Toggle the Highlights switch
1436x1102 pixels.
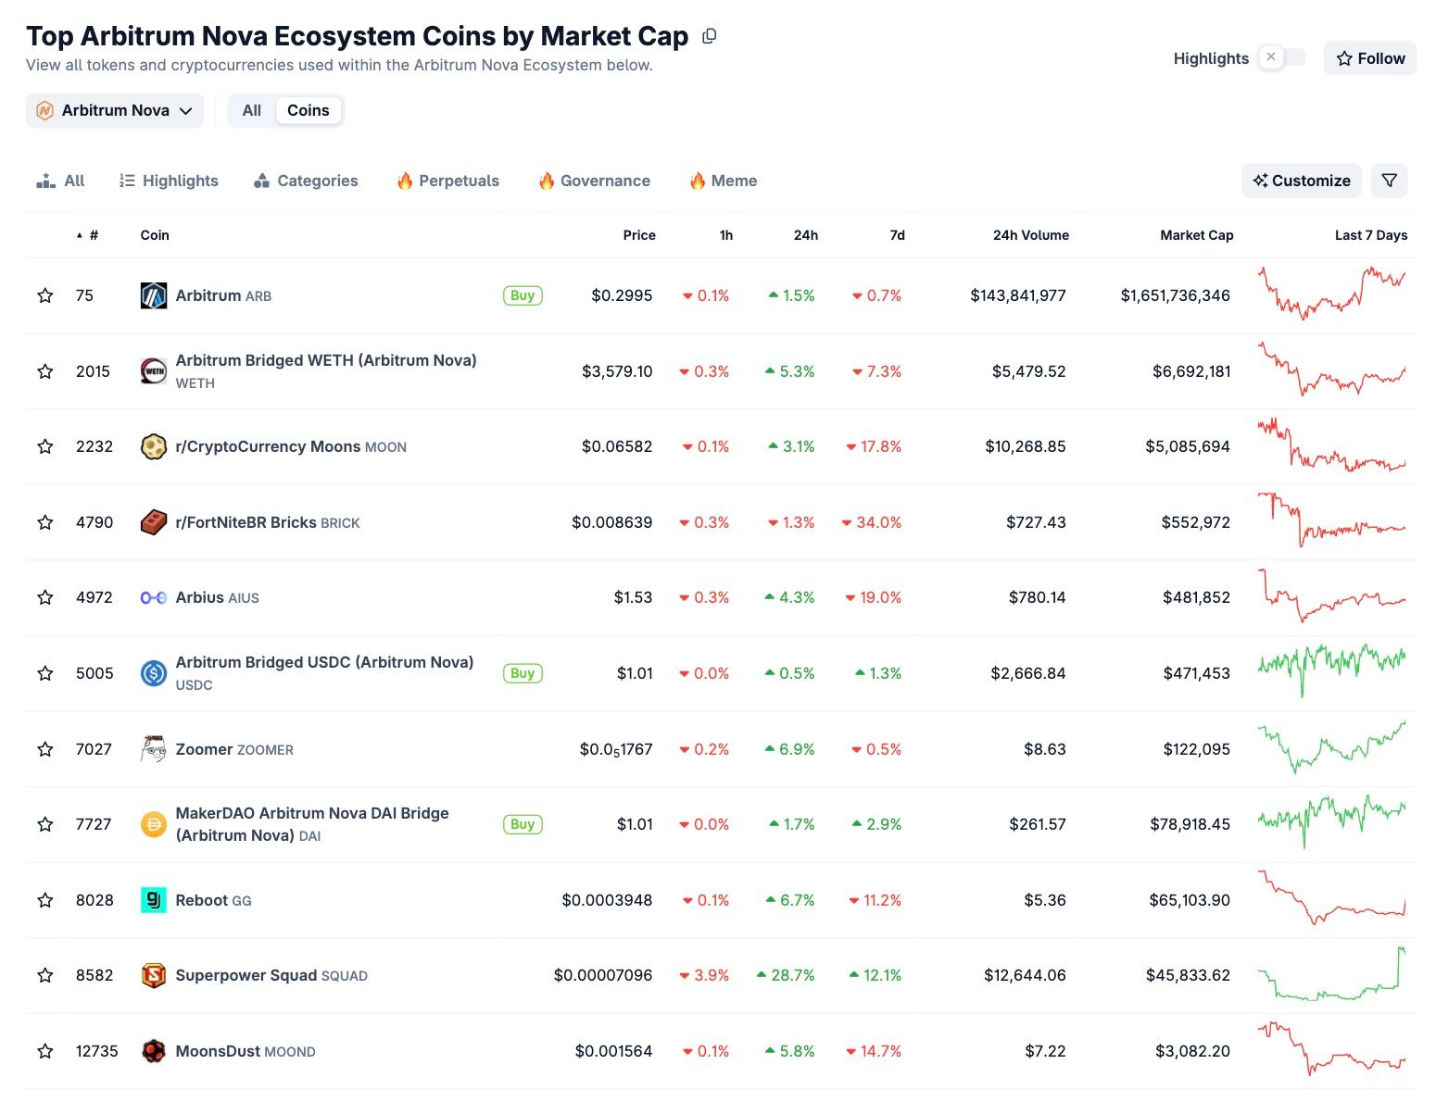click(x=1282, y=57)
